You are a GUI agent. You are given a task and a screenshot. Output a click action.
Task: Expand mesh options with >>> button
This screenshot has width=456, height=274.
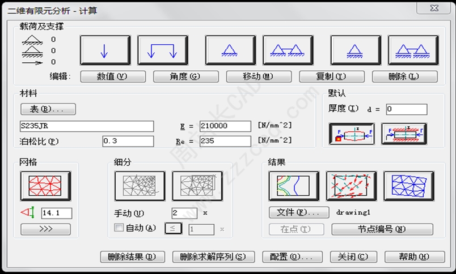point(45,229)
